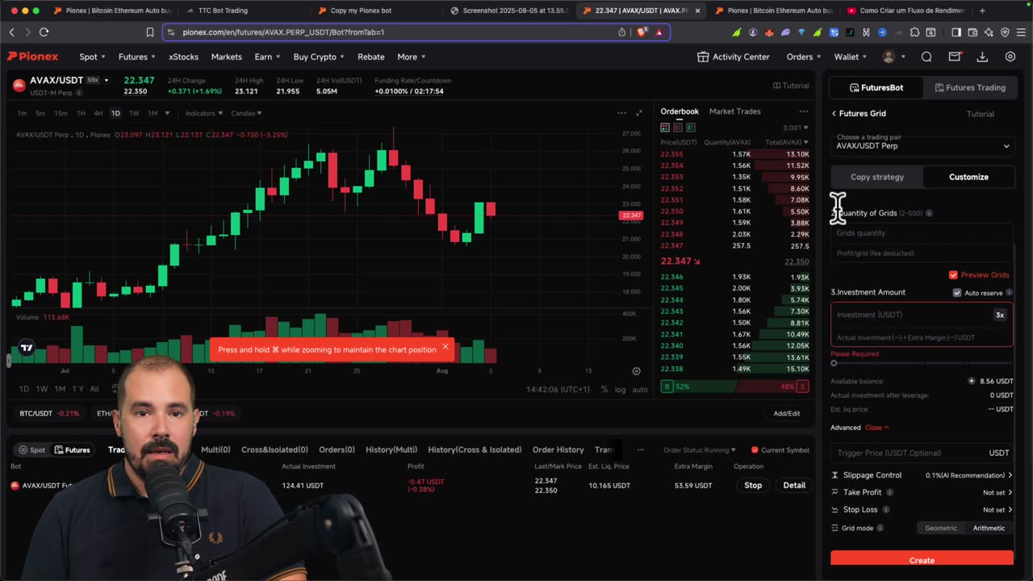
Task: Open the search magnifier in top bar
Action: 926,56
